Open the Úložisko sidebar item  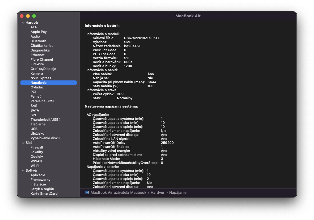coord(37,133)
